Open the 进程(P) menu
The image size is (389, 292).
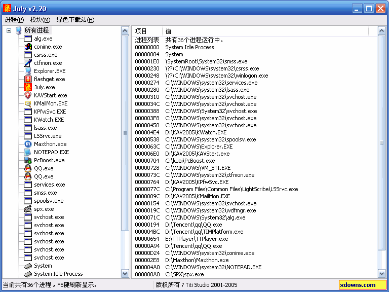coord(14,20)
